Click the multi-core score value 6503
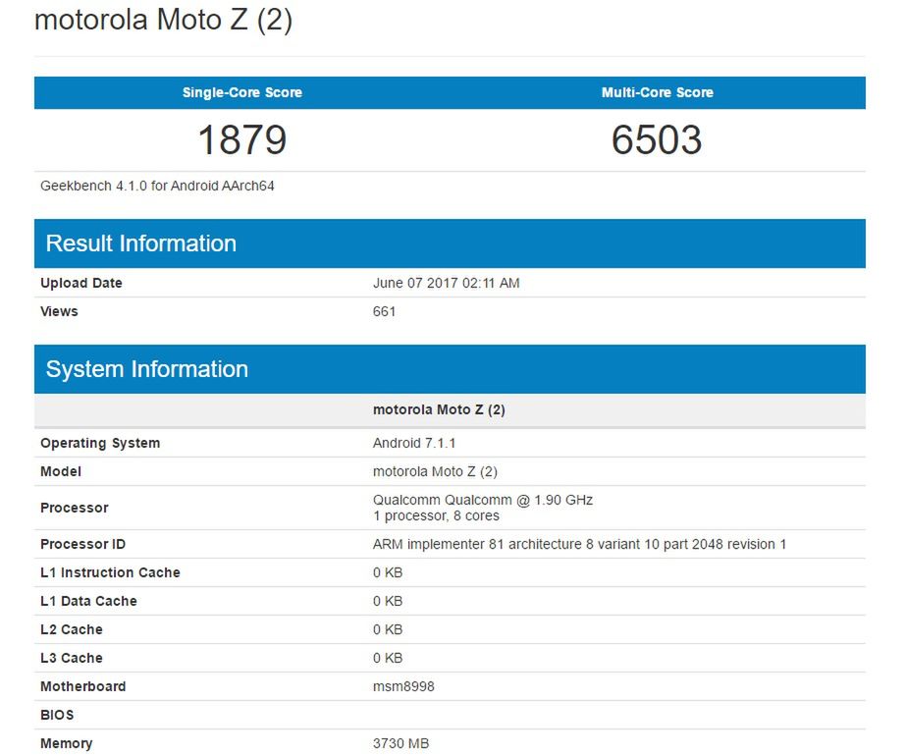The height and width of the screenshot is (756, 906). point(657,139)
